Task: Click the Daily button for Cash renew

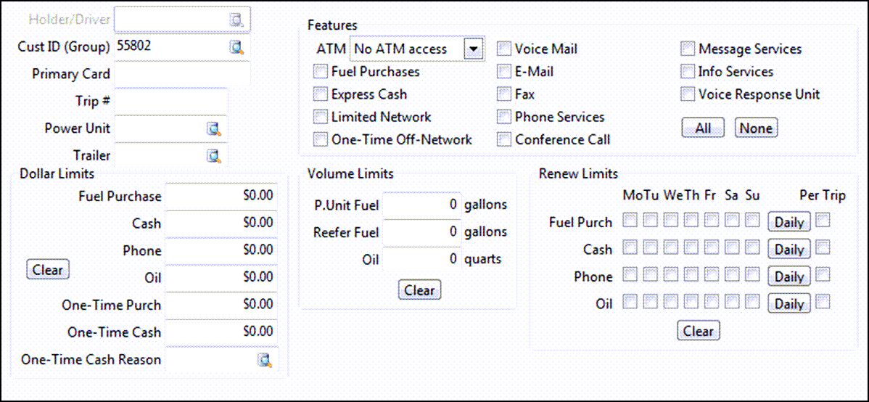Action: (788, 250)
